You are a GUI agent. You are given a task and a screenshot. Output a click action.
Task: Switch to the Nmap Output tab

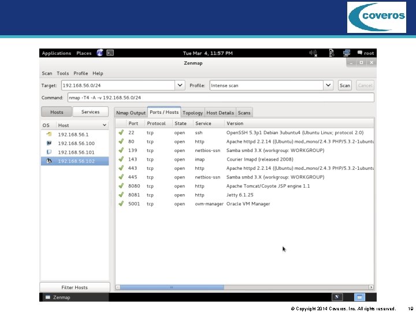click(x=131, y=113)
